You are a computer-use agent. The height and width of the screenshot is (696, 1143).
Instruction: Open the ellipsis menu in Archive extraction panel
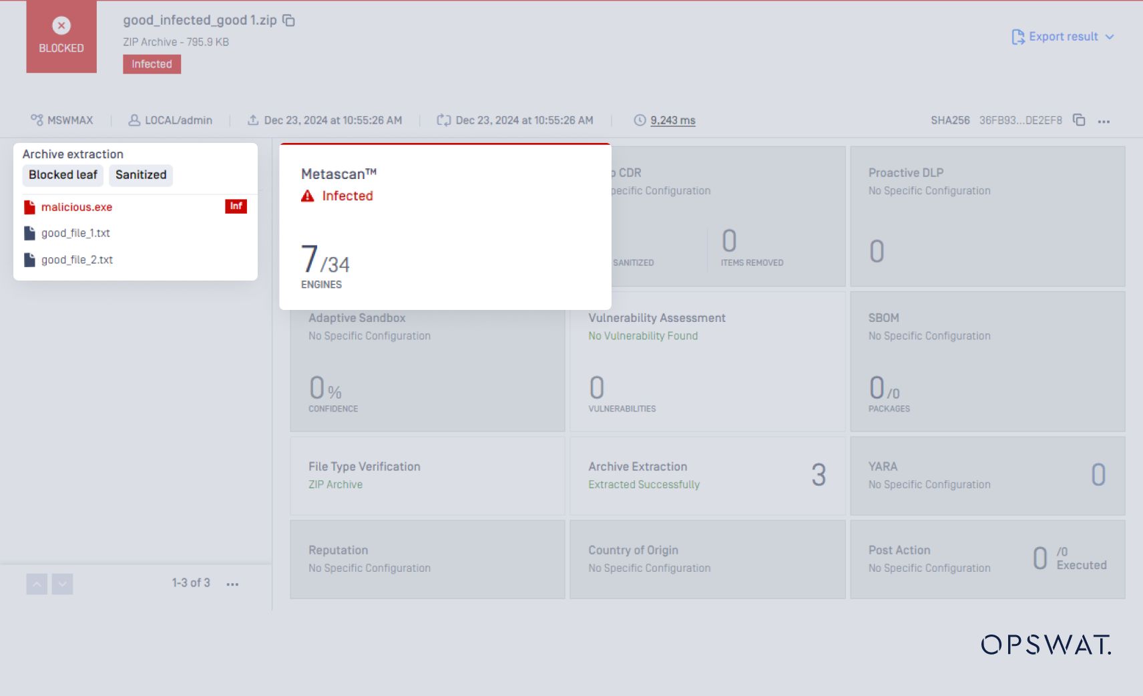point(234,584)
